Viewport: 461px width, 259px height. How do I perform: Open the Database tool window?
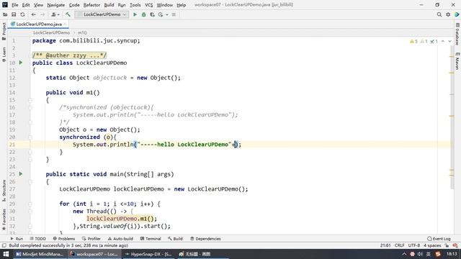[x=457, y=34]
